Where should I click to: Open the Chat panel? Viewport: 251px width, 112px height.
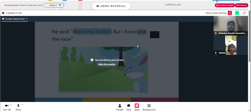point(129,107)
